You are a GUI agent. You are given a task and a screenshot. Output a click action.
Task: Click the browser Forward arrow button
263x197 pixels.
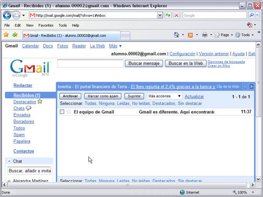pyautogui.click(x=16, y=15)
